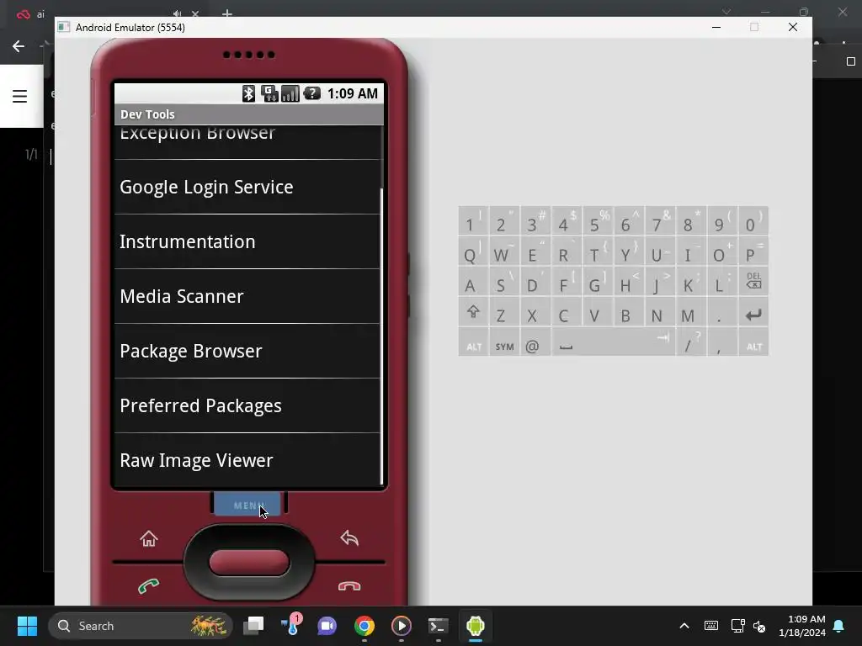Click the D-pad center select button

click(x=249, y=563)
